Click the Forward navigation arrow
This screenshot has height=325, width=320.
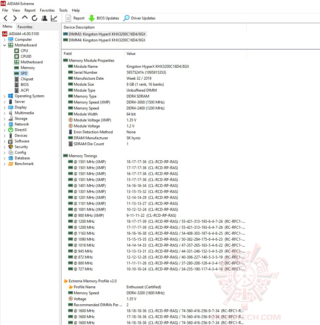(x=15, y=18)
